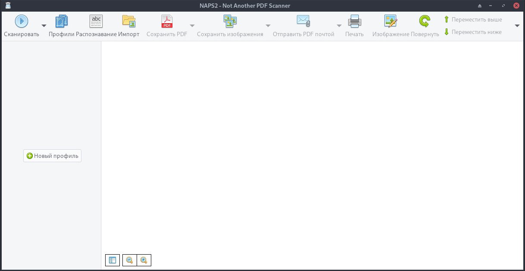The width and height of the screenshot is (525, 271).
Task: Click Переместить выше
Action: pos(473,20)
